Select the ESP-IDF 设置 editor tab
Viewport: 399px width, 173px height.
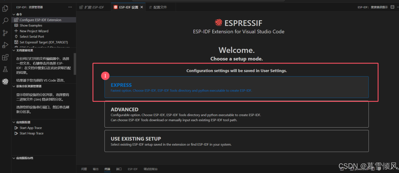tap(128, 7)
